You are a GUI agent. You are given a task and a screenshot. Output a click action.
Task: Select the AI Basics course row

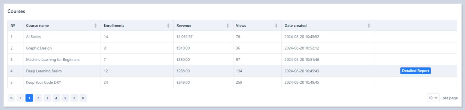click(x=33, y=37)
